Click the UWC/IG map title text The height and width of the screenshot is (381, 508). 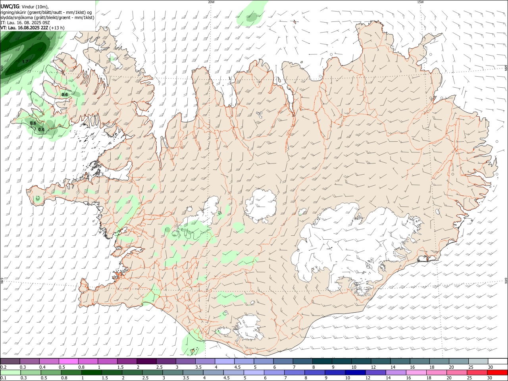click(x=10, y=7)
